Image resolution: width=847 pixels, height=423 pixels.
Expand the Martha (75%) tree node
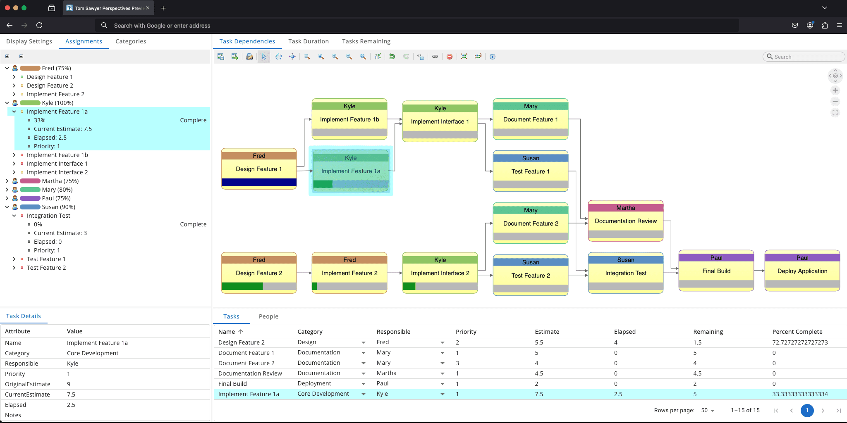pyautogui.click(x=7, y=181)
